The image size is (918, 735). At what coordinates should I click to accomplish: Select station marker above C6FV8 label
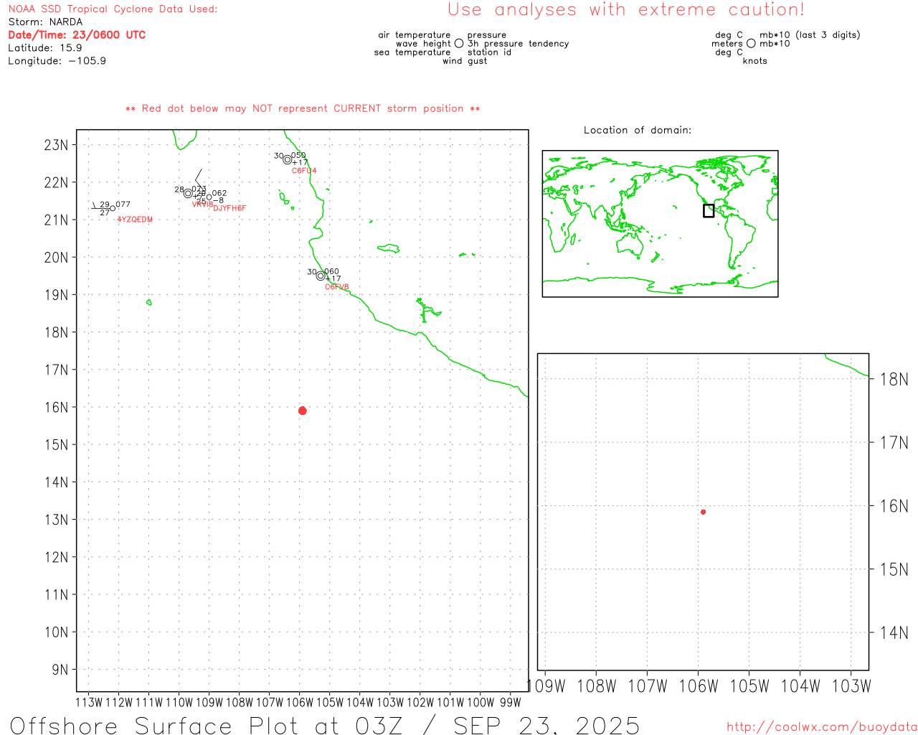pos(321,276)
